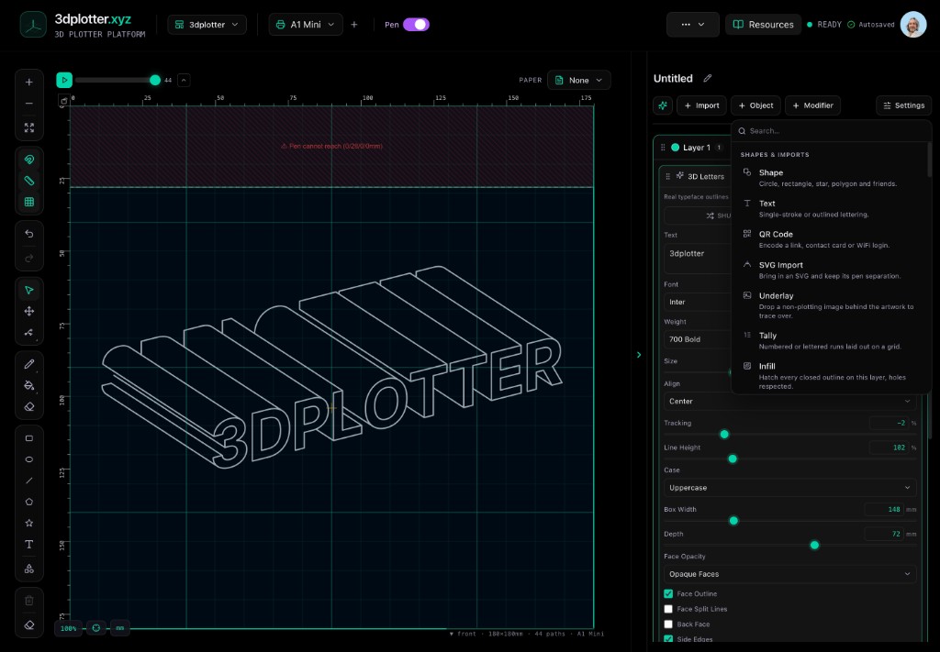Click the trash delete icon
The width and height of the screenshot is (940, 652).
pos(28,601)
